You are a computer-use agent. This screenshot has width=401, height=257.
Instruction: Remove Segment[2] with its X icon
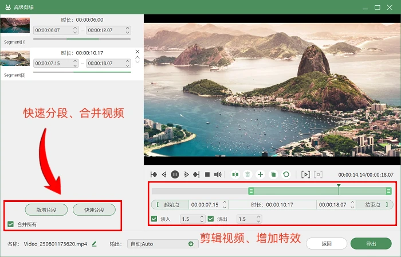pos(137,52)
